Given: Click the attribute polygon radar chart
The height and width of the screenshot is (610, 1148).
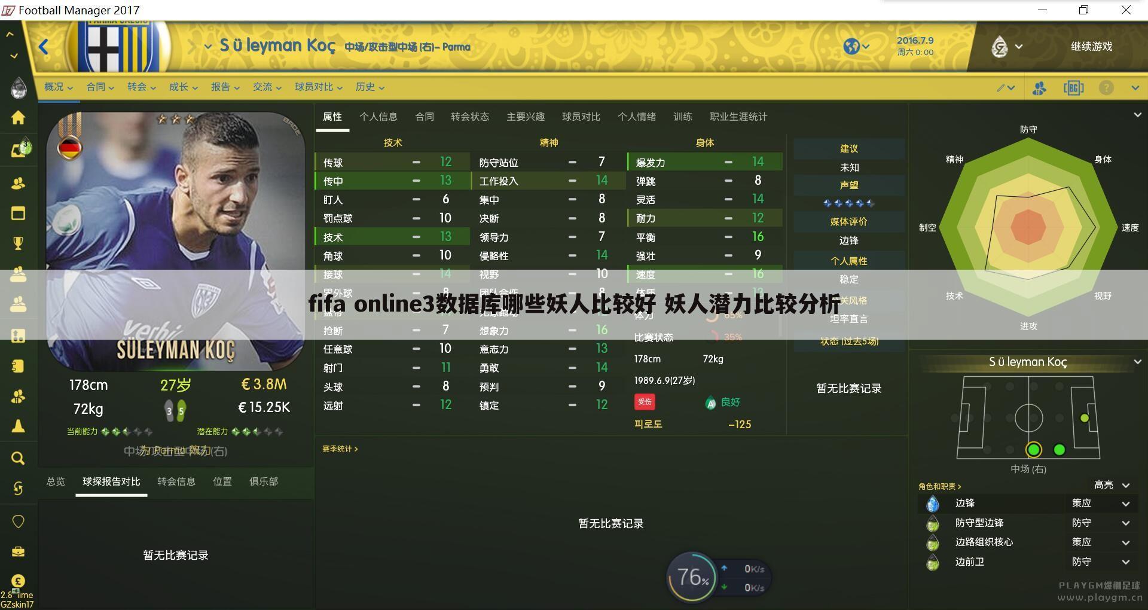Looking at the screenshot, I should point(1028,227).
